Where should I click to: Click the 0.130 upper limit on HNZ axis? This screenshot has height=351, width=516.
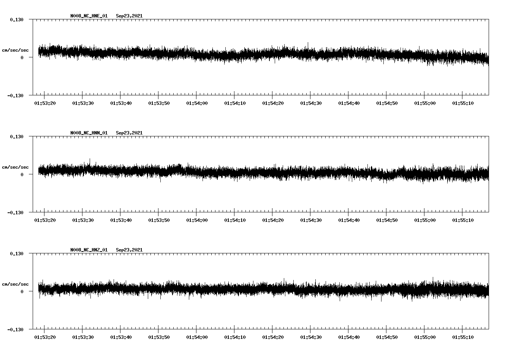click(x=17, y=253)
